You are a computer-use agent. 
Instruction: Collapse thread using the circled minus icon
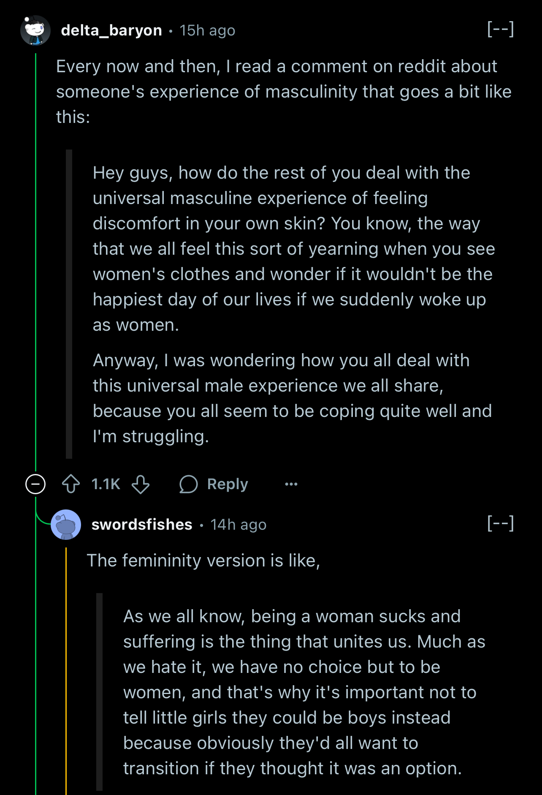coord(35,484)
